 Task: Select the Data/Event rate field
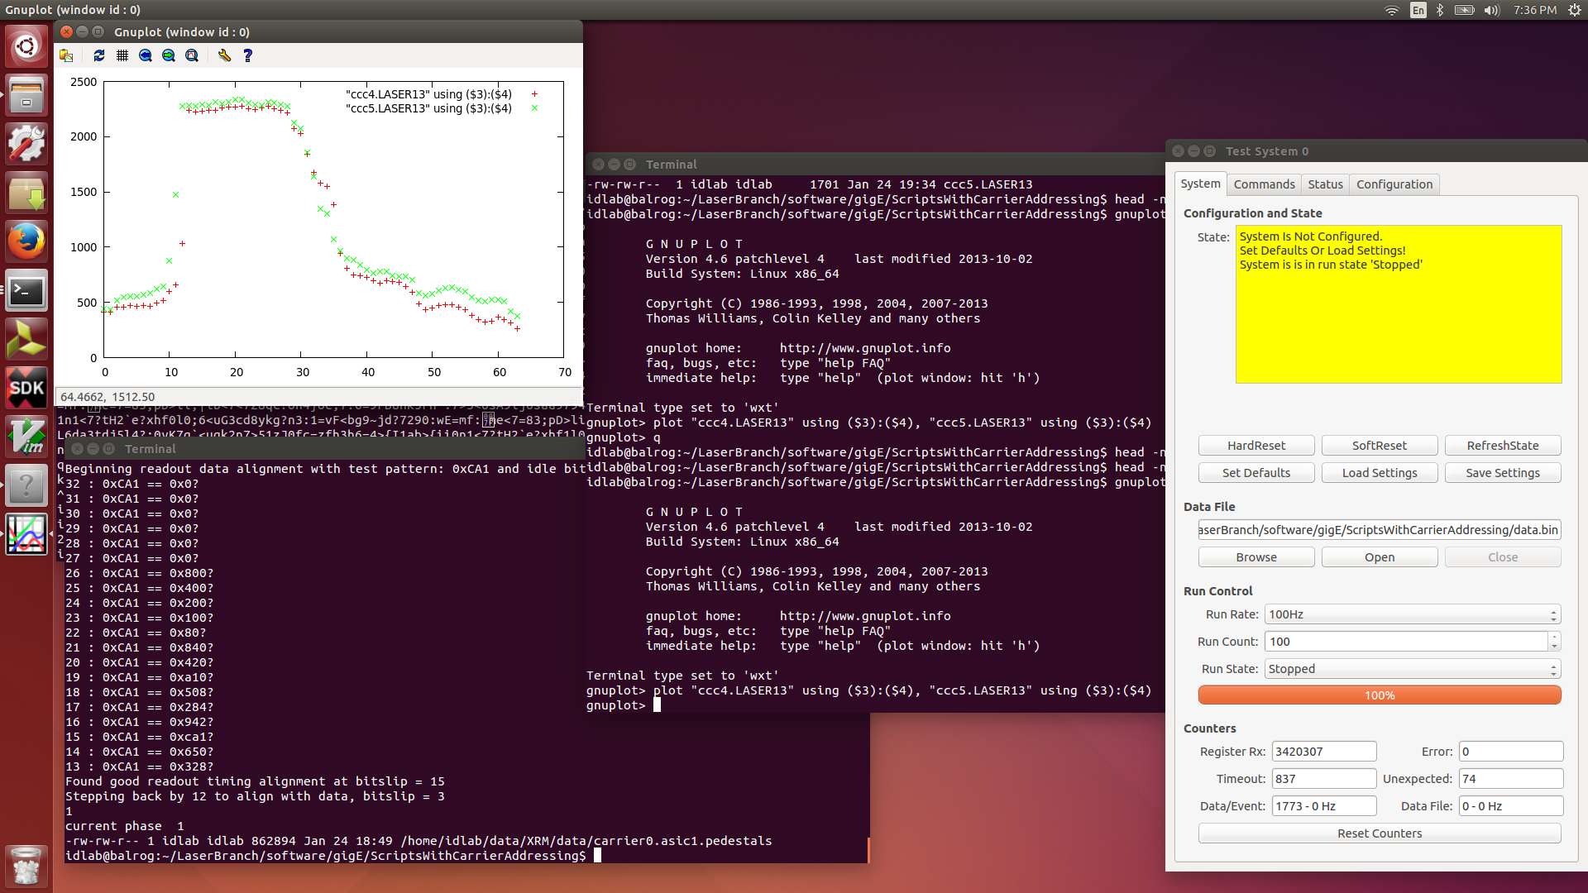tap(1324, 806)
